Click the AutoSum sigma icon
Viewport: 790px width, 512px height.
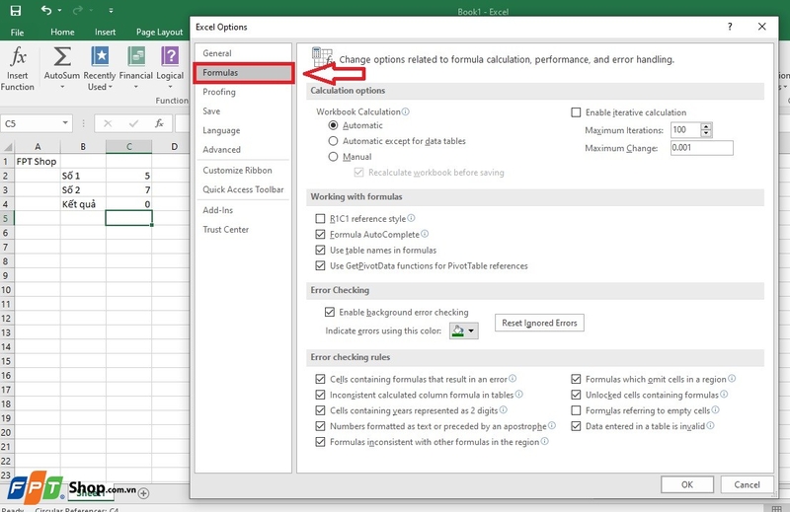click(62, 56)
